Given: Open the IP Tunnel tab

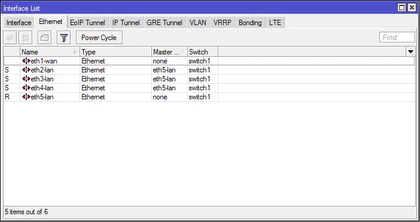Looking at the screenshot, I should 126,23.
